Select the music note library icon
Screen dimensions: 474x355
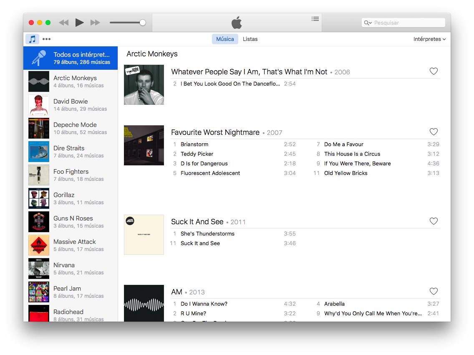[x=33, y=39]
